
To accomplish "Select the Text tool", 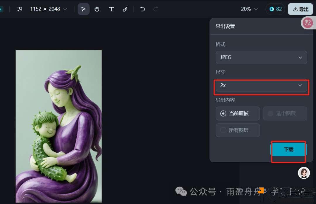I will pos(111,9).
